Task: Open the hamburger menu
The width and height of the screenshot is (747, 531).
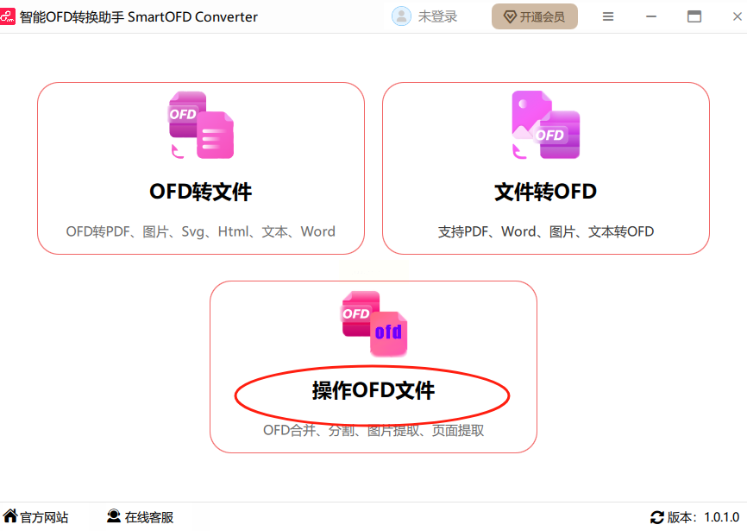Action: 608,16
